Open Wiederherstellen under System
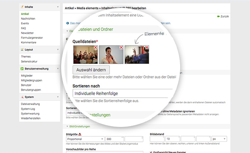The height and width of the screenshot is (153, 250). pos(31,118)
